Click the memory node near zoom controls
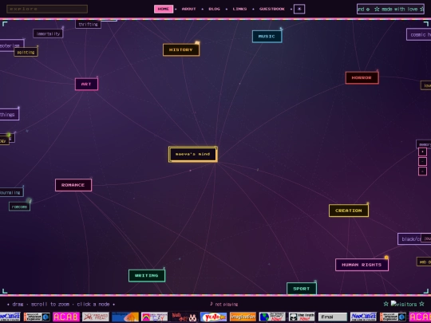This screenshot has width=431, height=323. point(424,144)
